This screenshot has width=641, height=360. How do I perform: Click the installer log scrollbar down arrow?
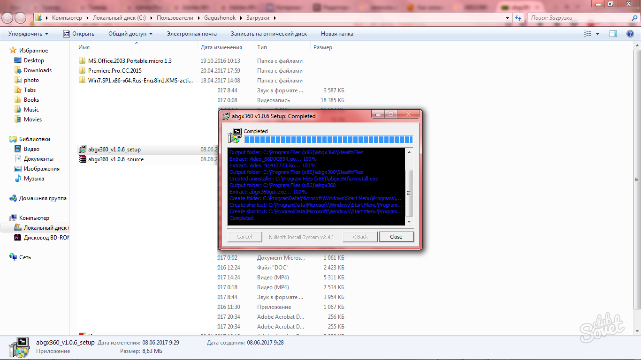click(409, 222)
